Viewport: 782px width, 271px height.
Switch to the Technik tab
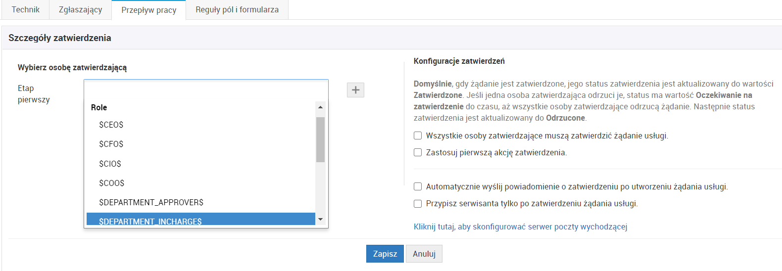click(x=26, y=10)
